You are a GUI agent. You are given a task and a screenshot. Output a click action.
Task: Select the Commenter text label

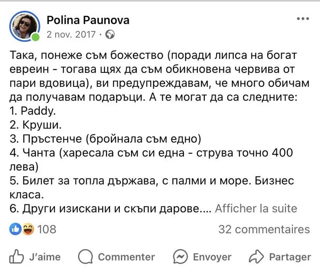click(126, 257)
